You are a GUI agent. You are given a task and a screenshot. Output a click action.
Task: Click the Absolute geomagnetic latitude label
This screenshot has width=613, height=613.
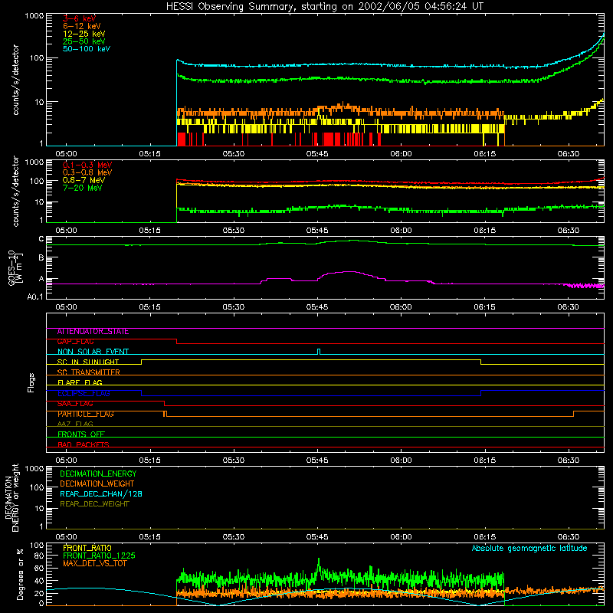[529, 548]
